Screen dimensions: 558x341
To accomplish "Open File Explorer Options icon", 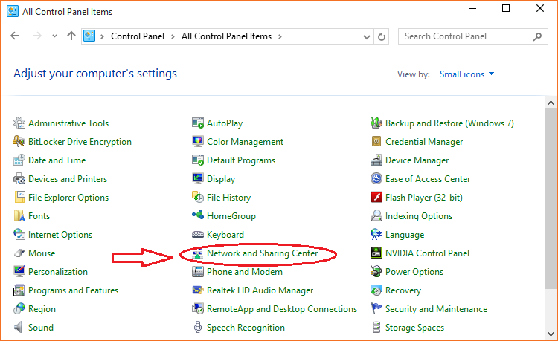I will [x=19, y=197].
